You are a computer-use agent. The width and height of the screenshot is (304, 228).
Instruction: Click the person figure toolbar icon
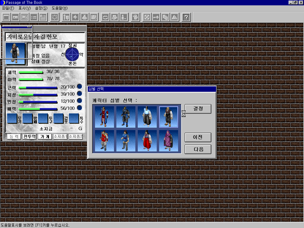coord(124,17)
